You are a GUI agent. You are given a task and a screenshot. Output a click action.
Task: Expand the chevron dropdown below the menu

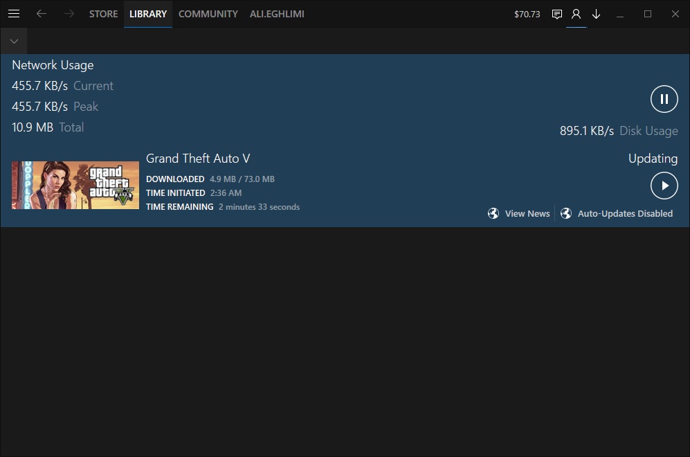(14, 41)
